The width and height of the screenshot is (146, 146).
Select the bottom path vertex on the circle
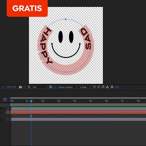[x=65, y=72]
